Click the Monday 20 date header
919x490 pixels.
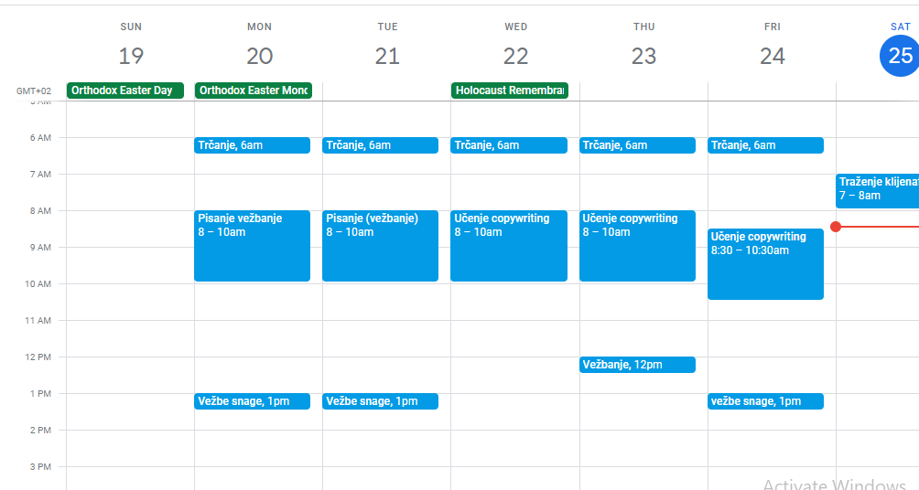tap(259, 56)
